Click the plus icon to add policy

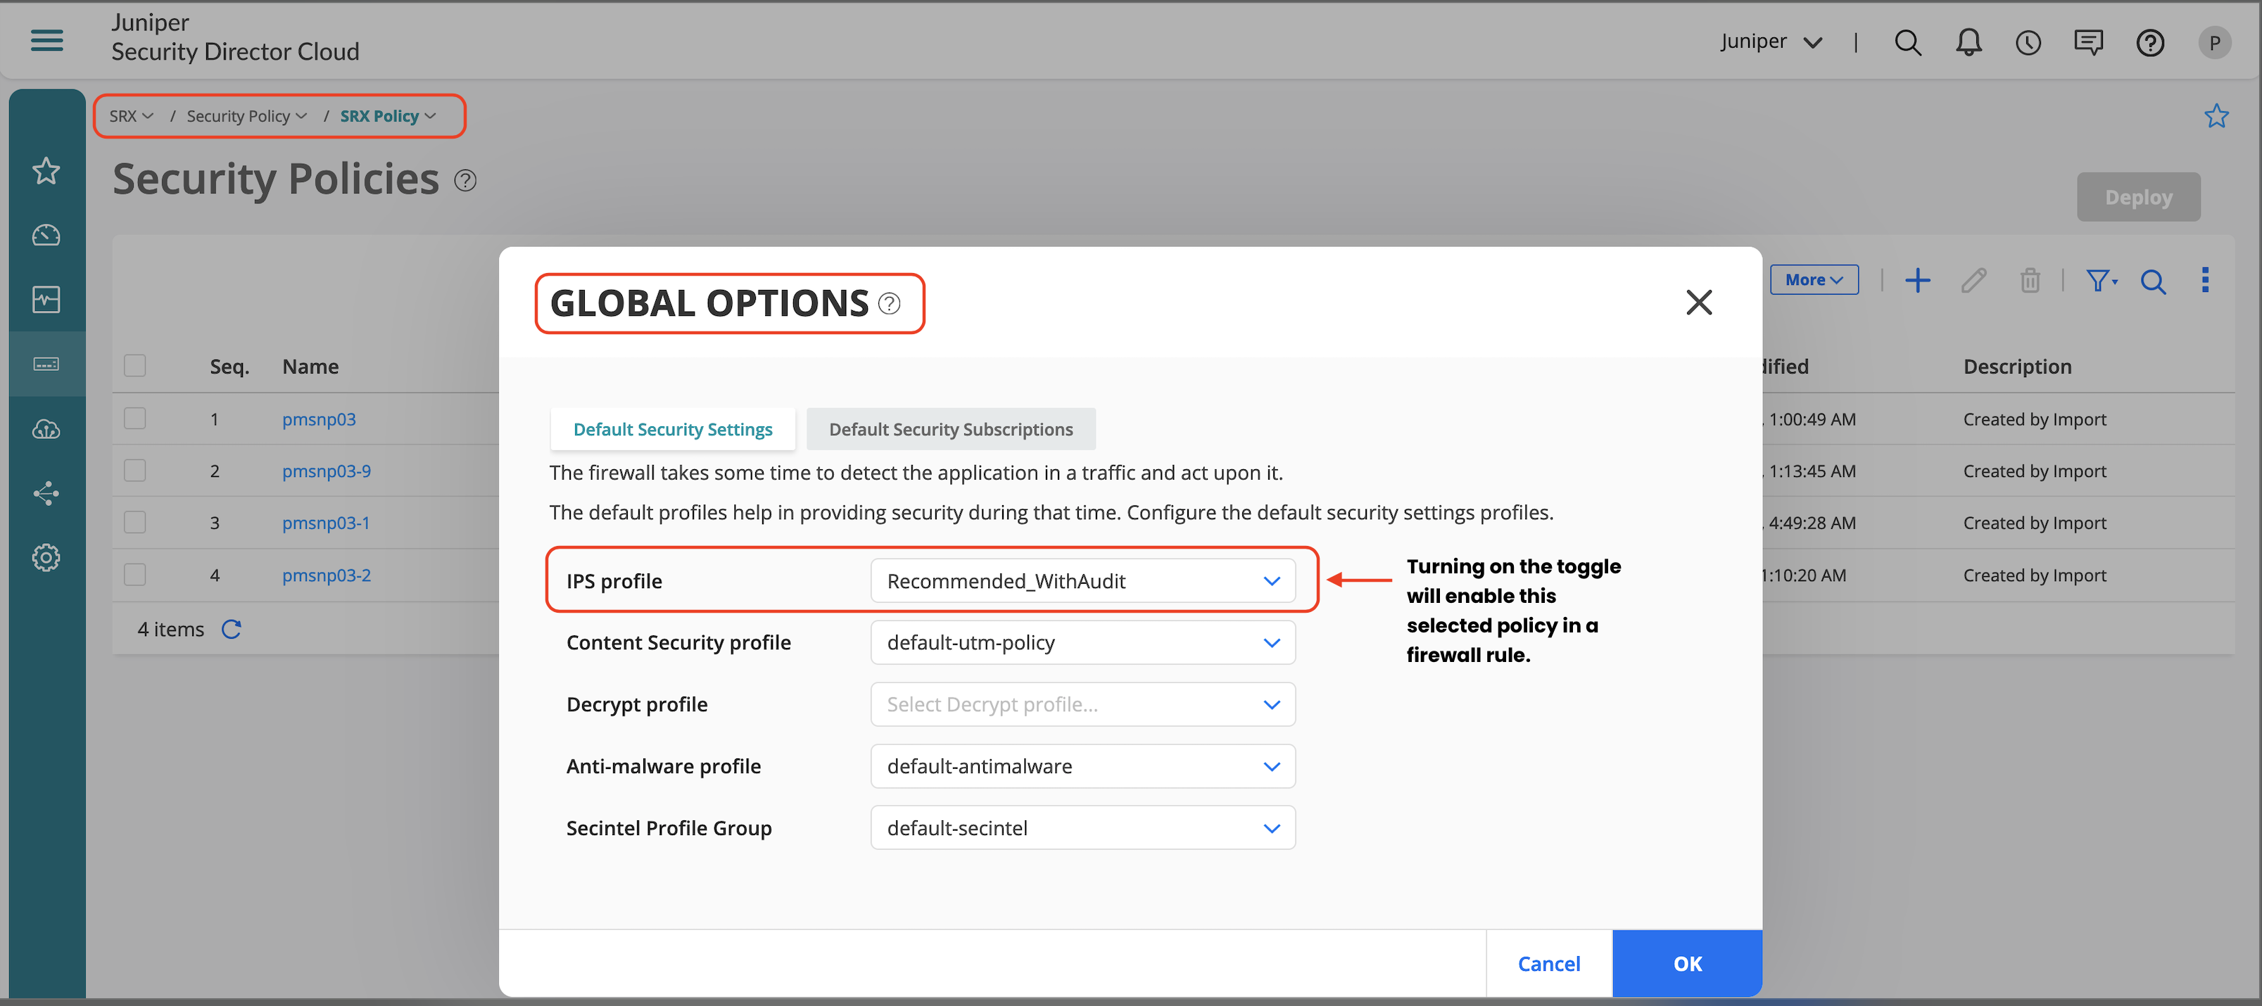click(x=1917, y=280)
